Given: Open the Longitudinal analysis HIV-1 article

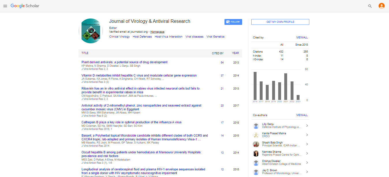Looking at the screenshot, I should [143, 171].
